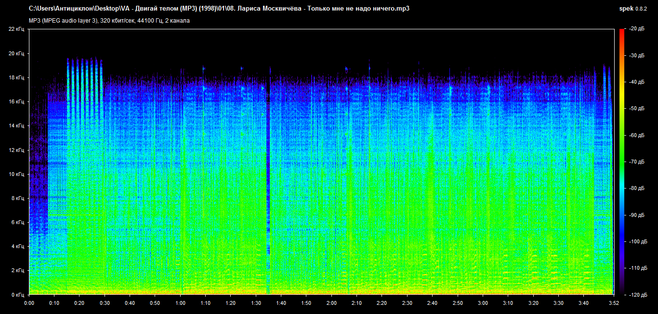This screenshot has width=658, height=314.
Task: Click the -70 дБ scale label
Action: click(635, 162)
